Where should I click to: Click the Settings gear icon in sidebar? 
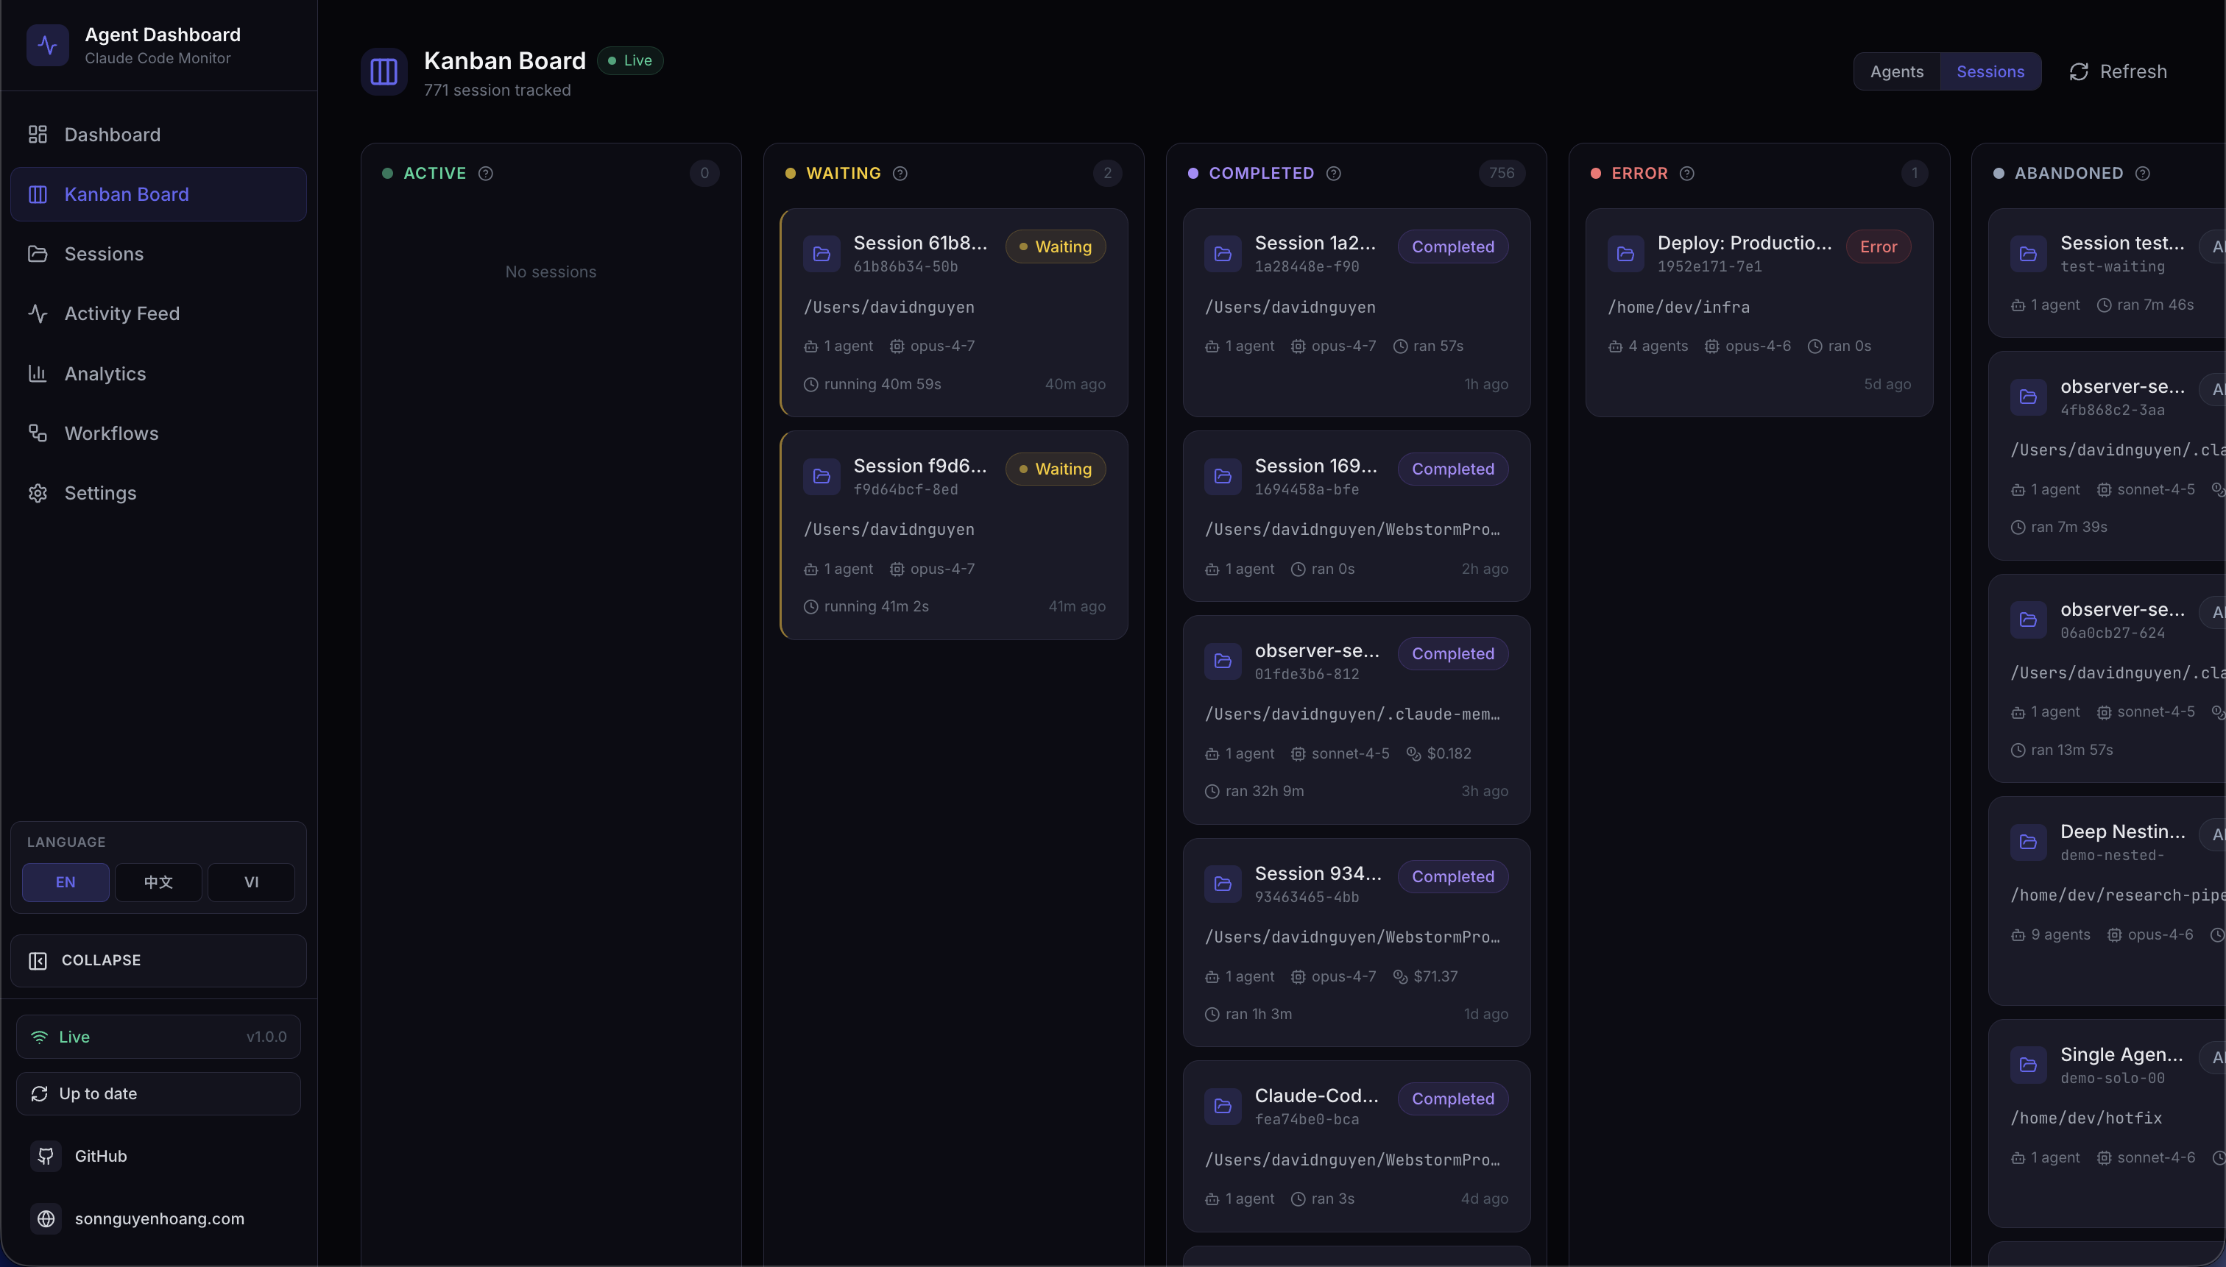pyautogui.click(x=38, y=492)
